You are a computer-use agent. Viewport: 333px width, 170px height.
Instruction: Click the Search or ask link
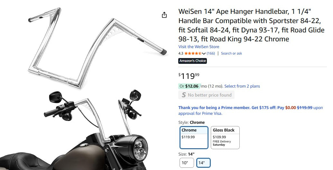[x=231, y=53]
